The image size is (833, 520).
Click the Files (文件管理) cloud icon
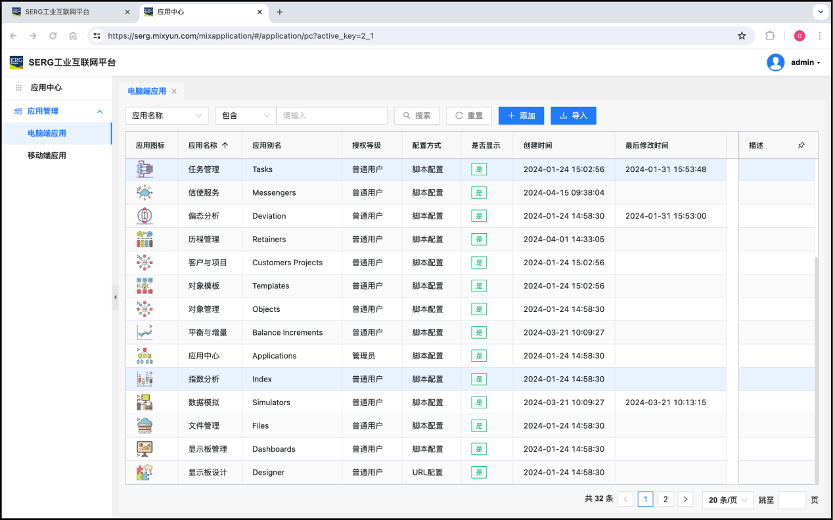[x=145, y=425]
